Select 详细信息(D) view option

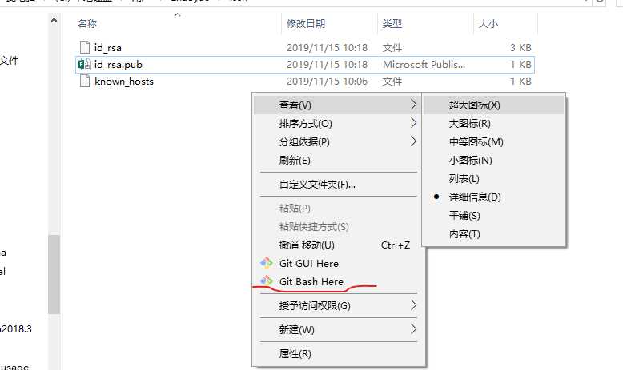point(493,197)
